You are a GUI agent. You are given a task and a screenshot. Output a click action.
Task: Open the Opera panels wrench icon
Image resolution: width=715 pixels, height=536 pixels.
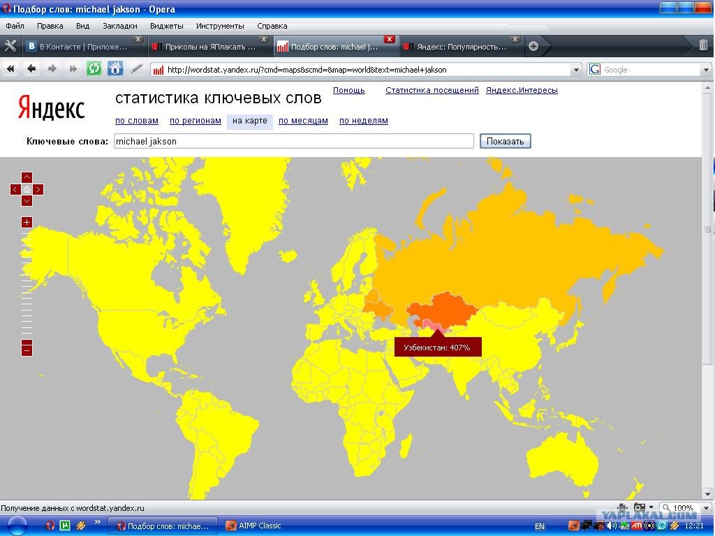10,46
